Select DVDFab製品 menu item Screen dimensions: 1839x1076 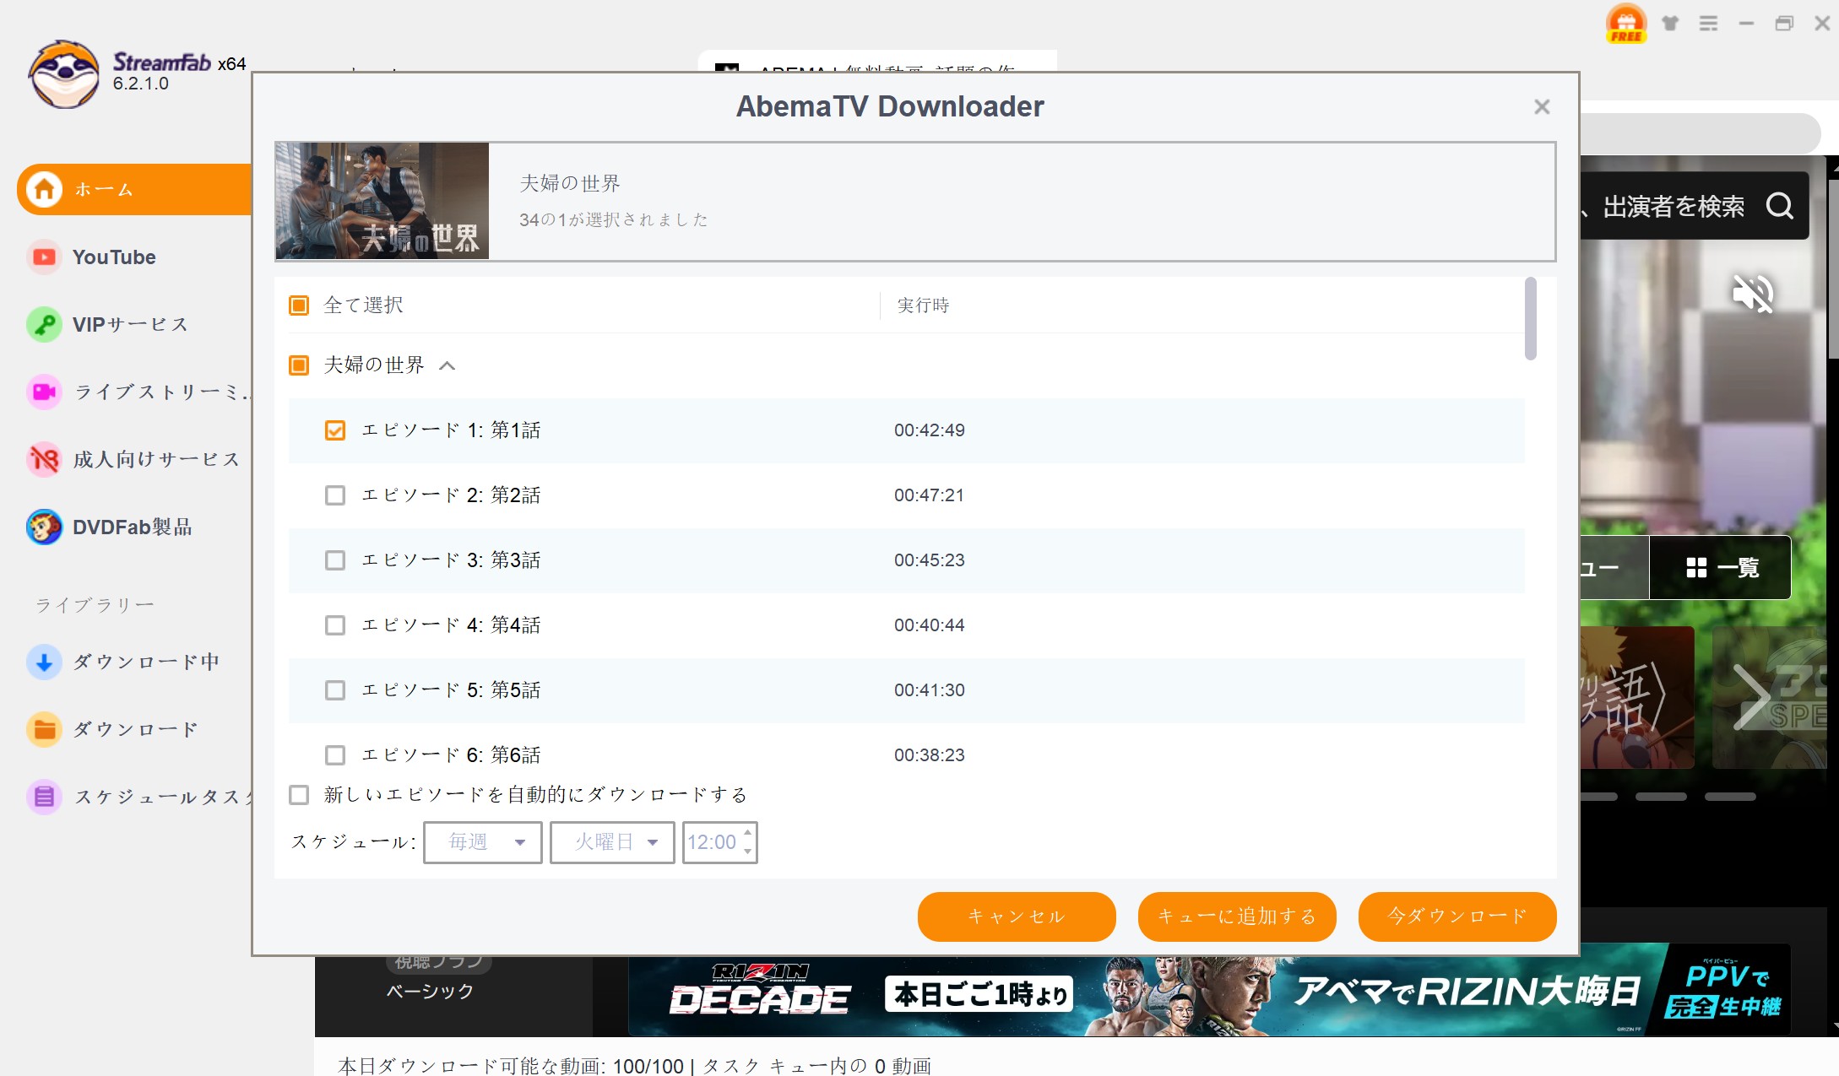(x=133, y=527)
